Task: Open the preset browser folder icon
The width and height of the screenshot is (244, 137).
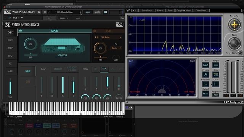Action: click(39, 12)
